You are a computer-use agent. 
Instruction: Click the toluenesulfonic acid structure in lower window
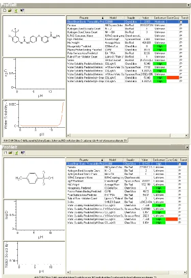click(34, 178)
